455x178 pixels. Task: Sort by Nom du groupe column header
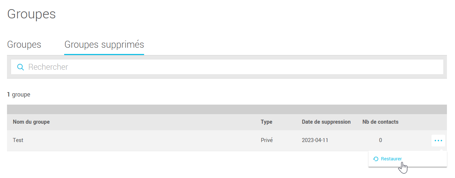tap(31, 122)
